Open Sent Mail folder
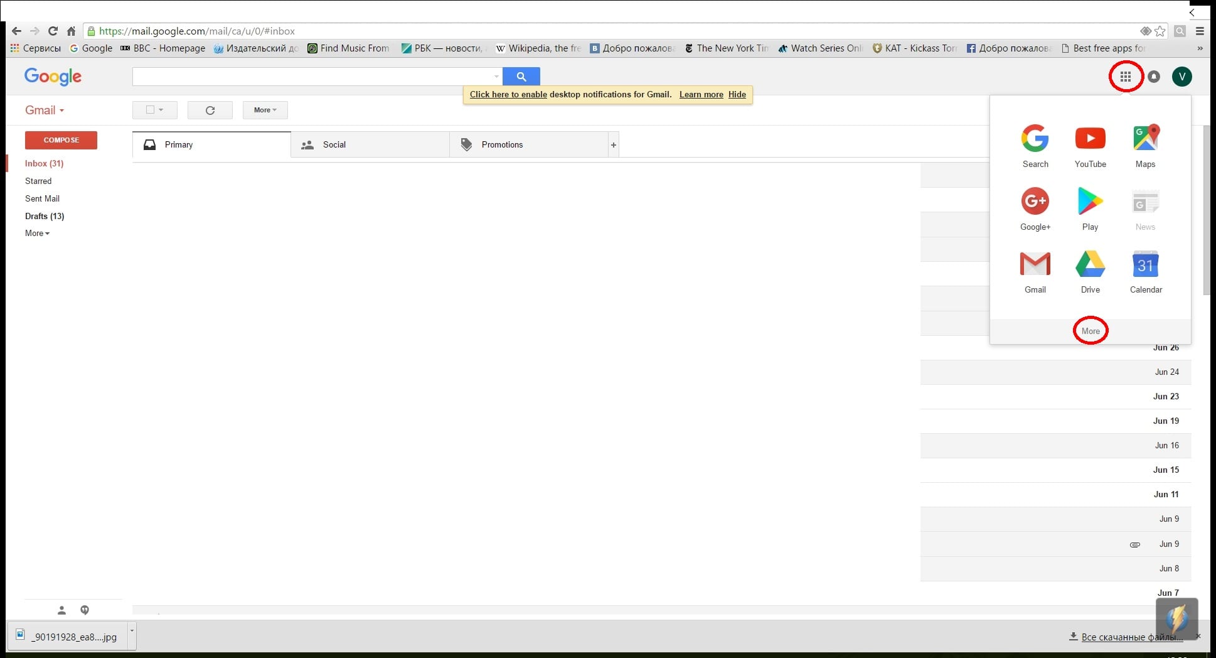Image resolution: width=1216 pixels, height=658 pixels. (x=42, y=198)
